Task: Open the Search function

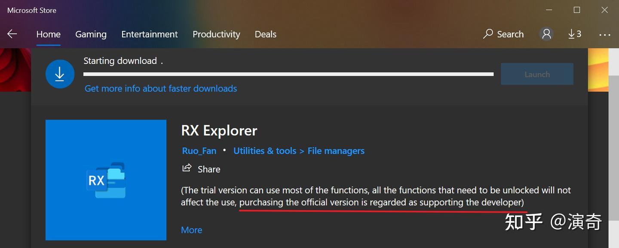Action: click(503, 34)
